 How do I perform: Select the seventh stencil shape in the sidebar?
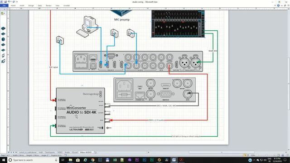click(x=3, y=61)
